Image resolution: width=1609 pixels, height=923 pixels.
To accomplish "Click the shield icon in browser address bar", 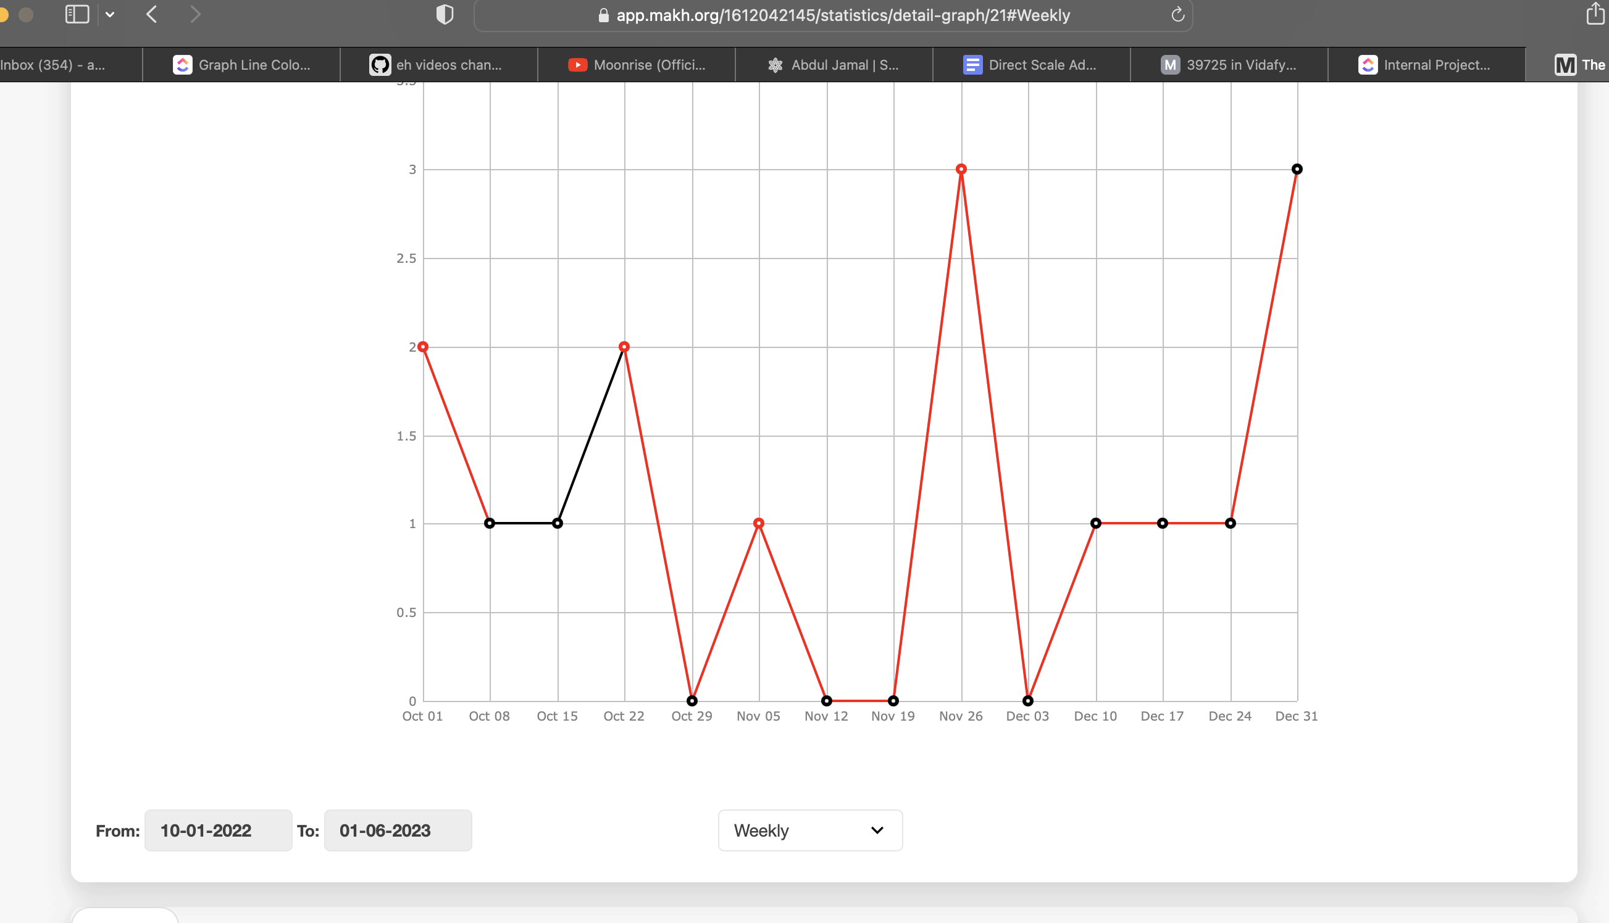I will point(445,14).
